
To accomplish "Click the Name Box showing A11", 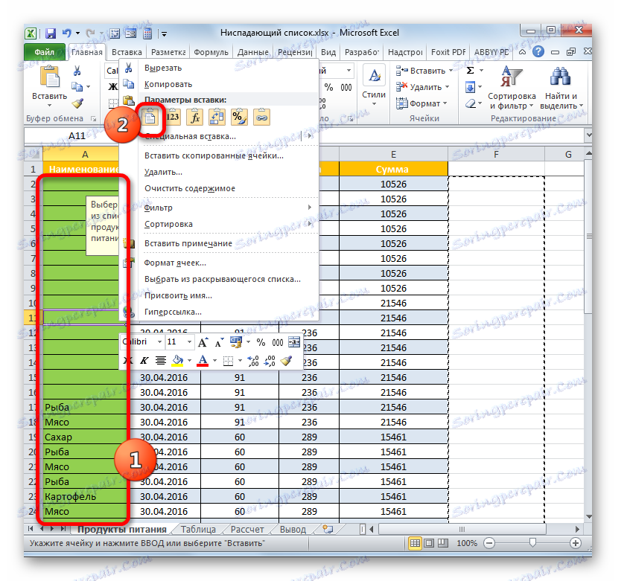I will [77, 136].
